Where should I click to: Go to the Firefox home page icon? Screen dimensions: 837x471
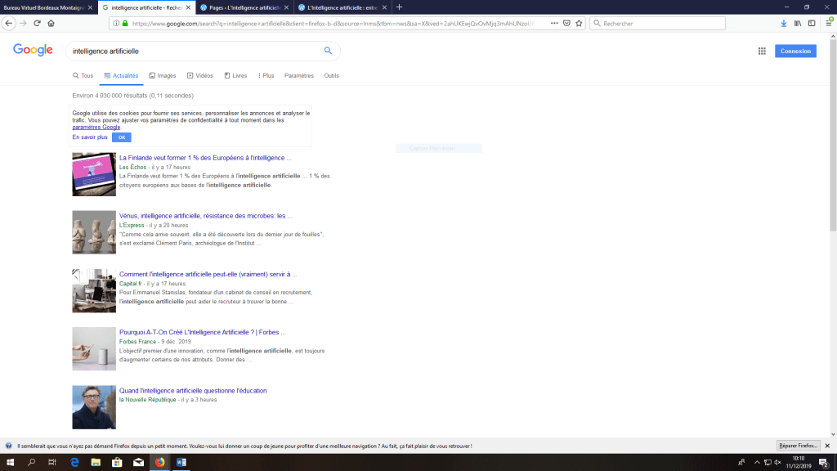[51, 23]
